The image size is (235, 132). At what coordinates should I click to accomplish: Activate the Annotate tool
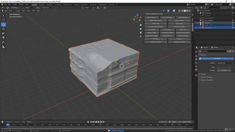tap(3, 43)
